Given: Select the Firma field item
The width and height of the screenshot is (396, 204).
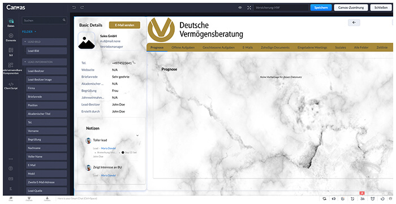Looking at the screenshot, I should 46,88.
